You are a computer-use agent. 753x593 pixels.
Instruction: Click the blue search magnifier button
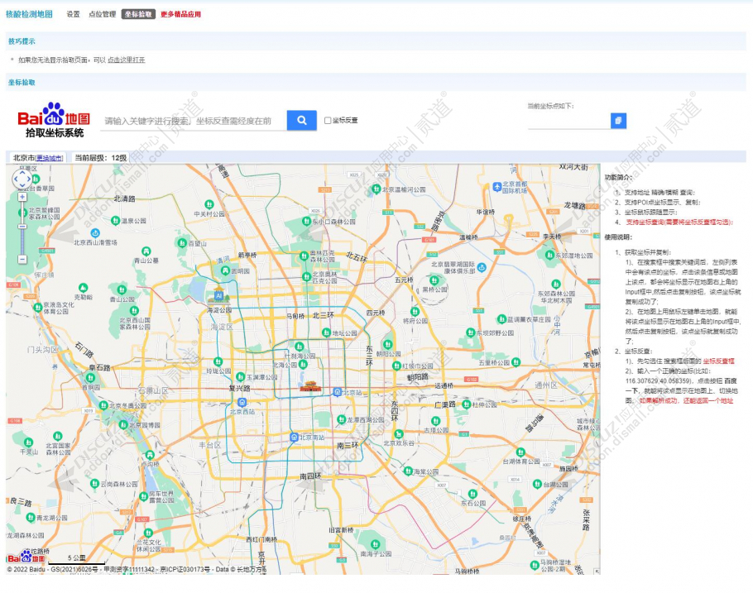(x=301, y=120)
